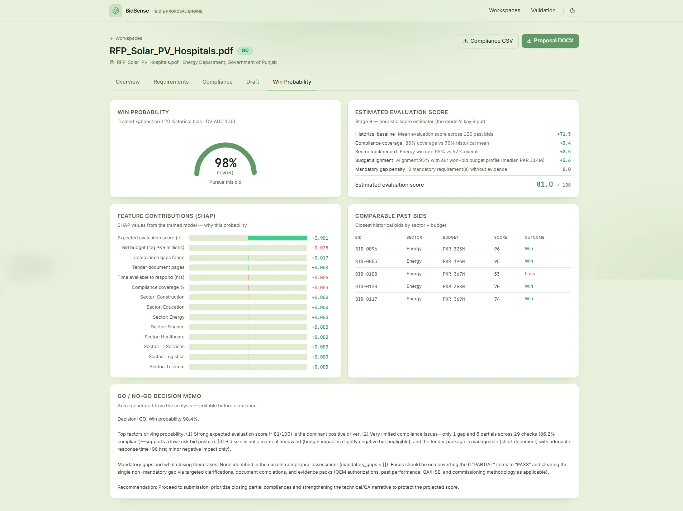Click bid BID-0053 in comparable bids

point(366,262)
